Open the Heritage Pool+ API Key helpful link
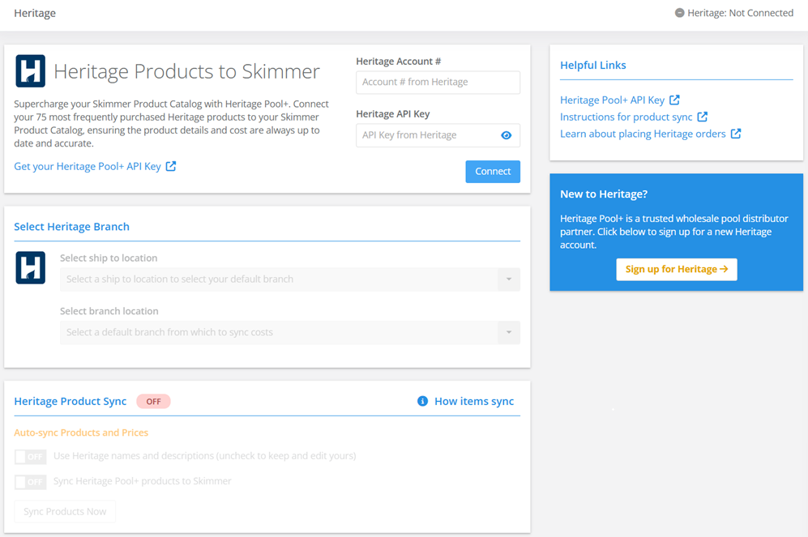Image resolution: width=808 pixels, height=537 pixels. click(x=612, y=100)
